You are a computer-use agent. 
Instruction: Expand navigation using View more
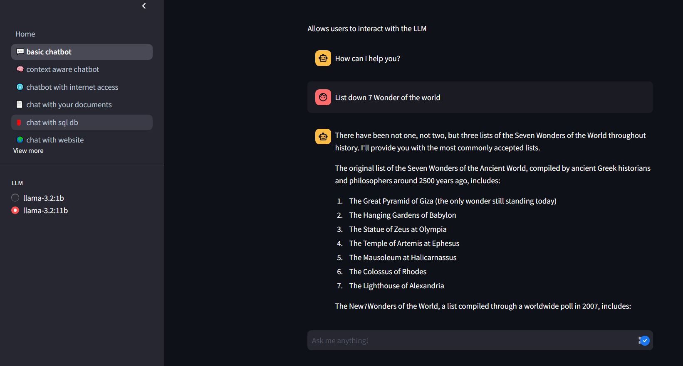pos(28,151)
